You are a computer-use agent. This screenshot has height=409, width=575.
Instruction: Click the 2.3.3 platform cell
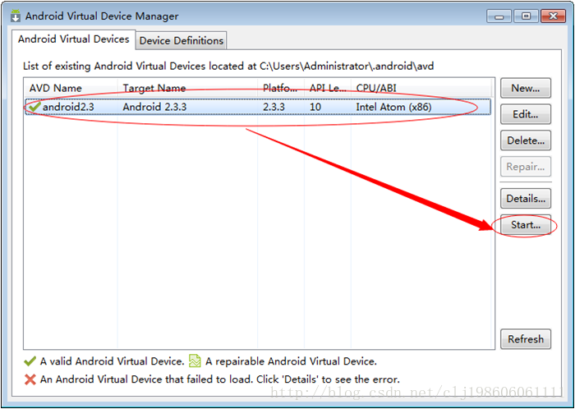tap(274, 107)
